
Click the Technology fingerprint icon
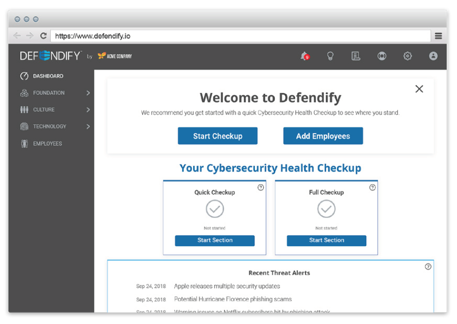click(x=24, y=127)
